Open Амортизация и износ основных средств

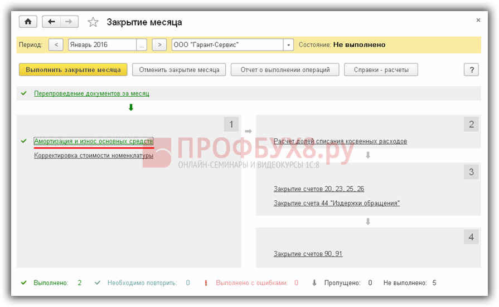point(93,141)
